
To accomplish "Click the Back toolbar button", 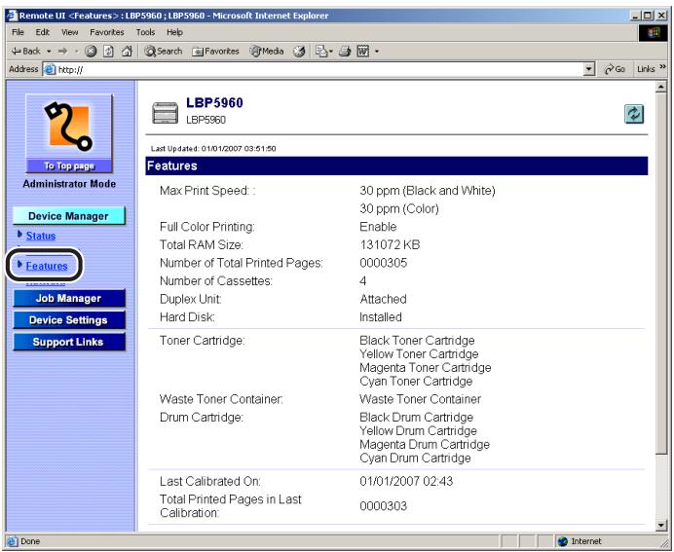I will click(x=25, y=52).
